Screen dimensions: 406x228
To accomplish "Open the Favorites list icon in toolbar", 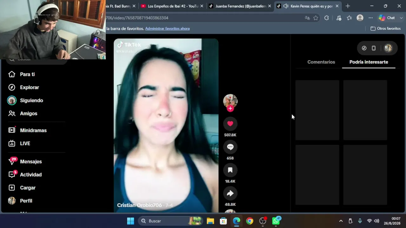I will tap(349, 18).
